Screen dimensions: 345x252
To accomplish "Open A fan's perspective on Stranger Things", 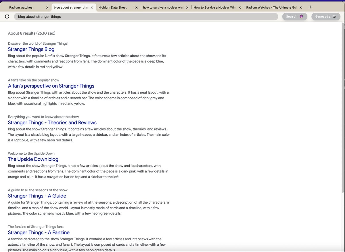I will tap(51, 86).
